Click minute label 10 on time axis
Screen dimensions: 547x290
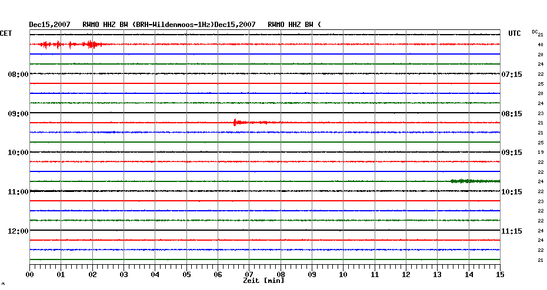343,274
